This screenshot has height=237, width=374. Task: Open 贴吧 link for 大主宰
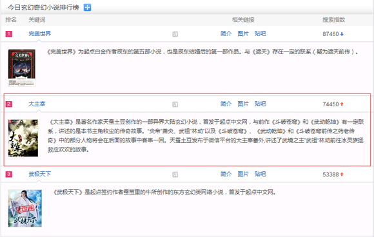point(261,104)
